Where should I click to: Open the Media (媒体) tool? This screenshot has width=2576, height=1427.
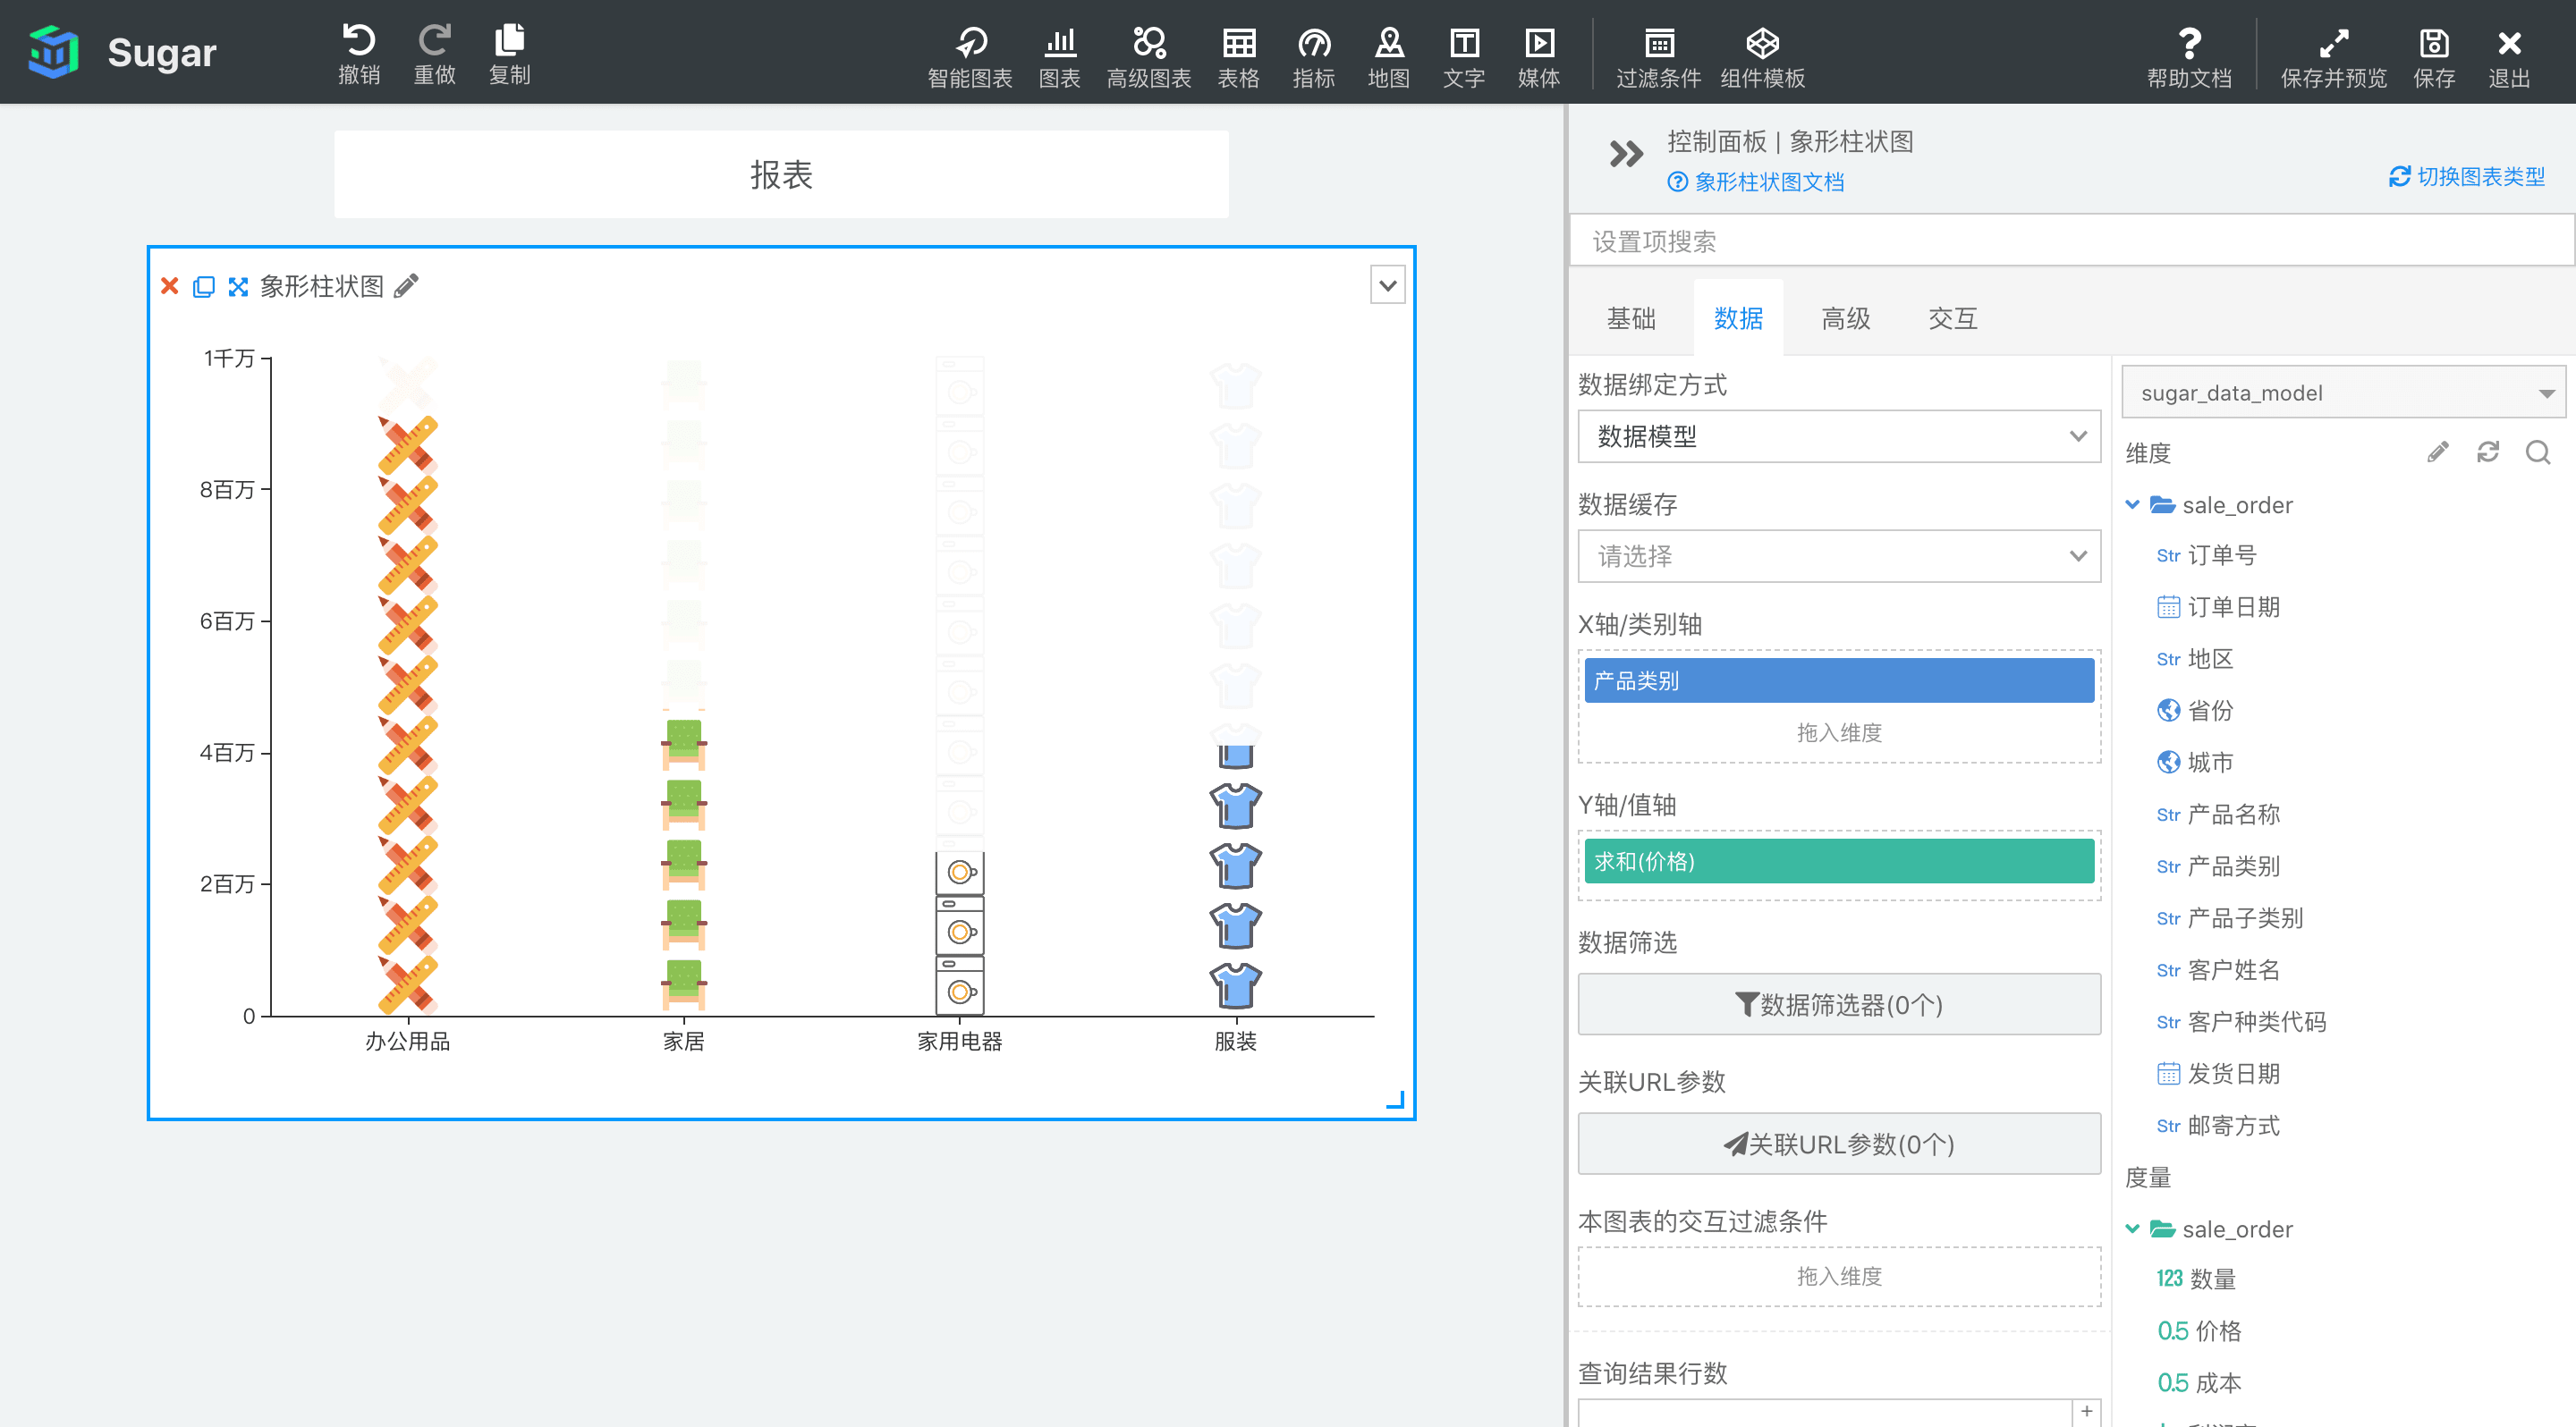click(x=1539, y=57)
